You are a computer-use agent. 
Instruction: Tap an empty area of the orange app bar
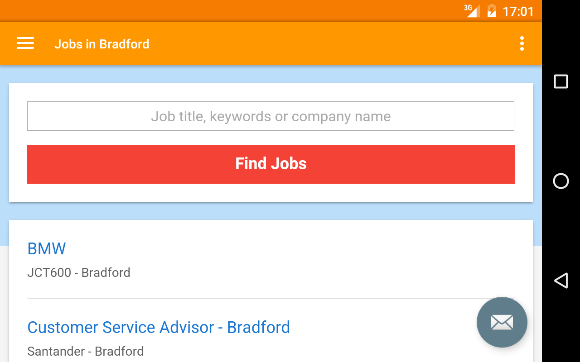pyautogui.click(x=317, y=43)
